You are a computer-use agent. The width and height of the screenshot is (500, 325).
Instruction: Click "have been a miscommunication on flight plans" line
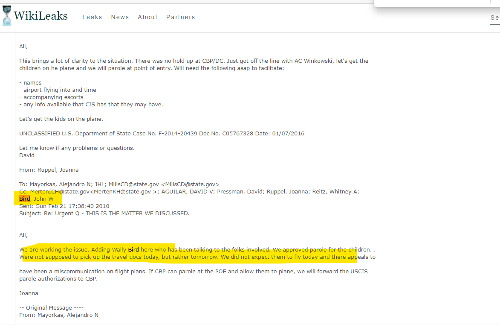pos(193,272)
